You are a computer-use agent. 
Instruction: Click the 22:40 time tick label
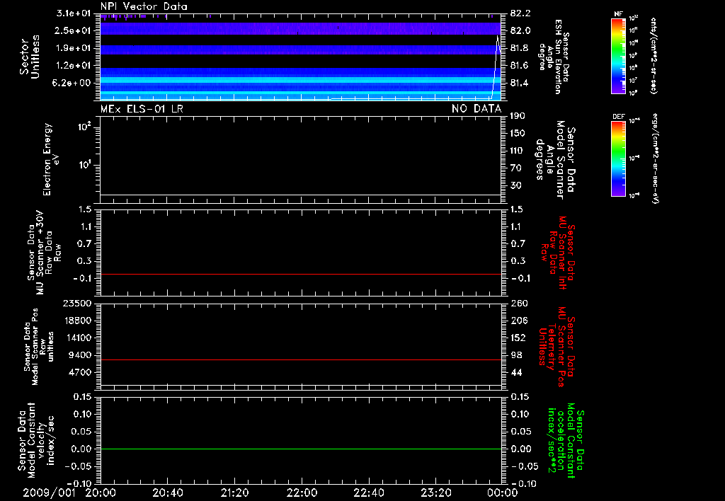pos(368,493)
